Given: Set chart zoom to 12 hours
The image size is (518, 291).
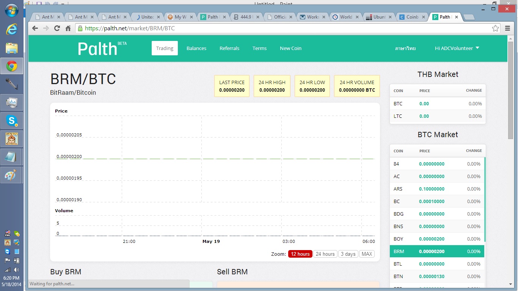Looking at the screenshot, I should point(300,254).
